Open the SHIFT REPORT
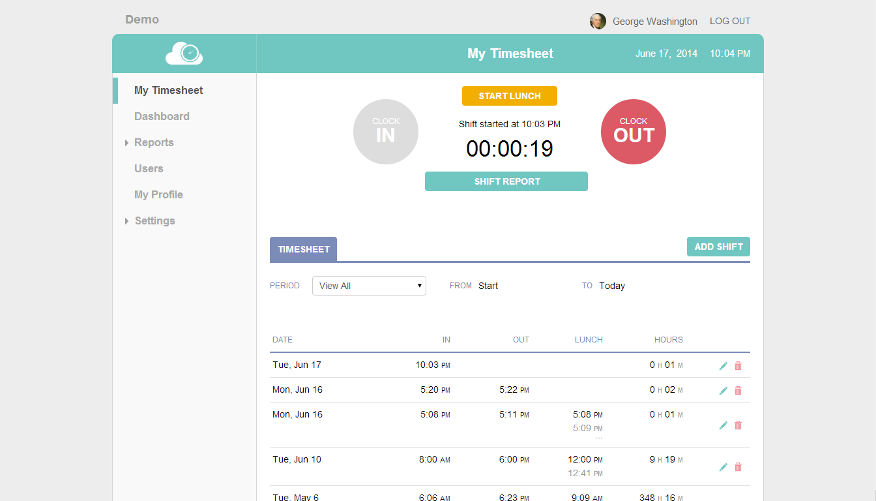The width and height of the screenshot is (876, 501). 506,181
